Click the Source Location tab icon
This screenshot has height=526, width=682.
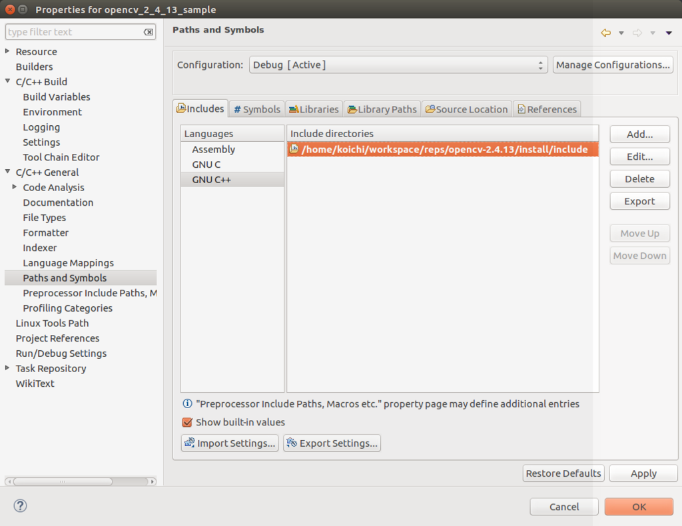coord(430,109)
